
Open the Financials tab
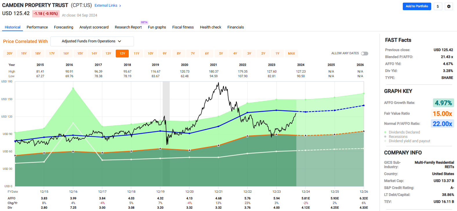235,27
